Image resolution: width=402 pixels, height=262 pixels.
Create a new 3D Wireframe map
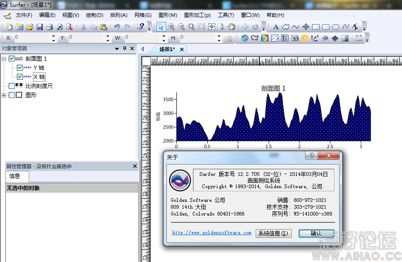tap(335, 38)
